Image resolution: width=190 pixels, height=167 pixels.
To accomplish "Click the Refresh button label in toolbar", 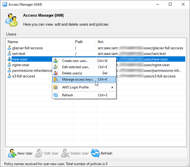I will pos(106,153).
